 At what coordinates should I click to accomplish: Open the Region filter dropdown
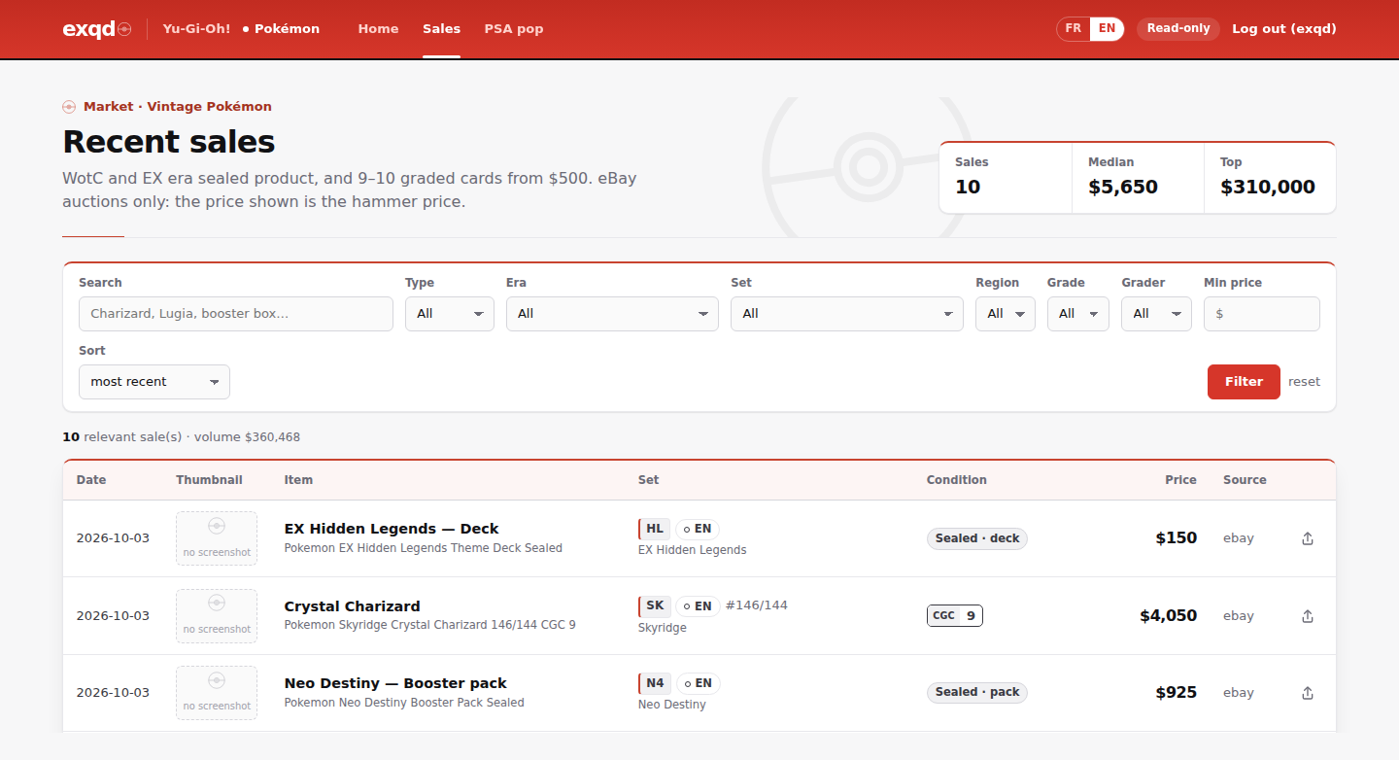pyautogui.click(x=1006, y=314)
